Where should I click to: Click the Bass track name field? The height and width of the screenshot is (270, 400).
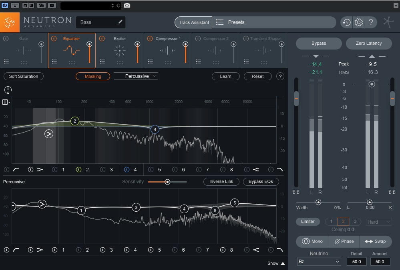101,22
